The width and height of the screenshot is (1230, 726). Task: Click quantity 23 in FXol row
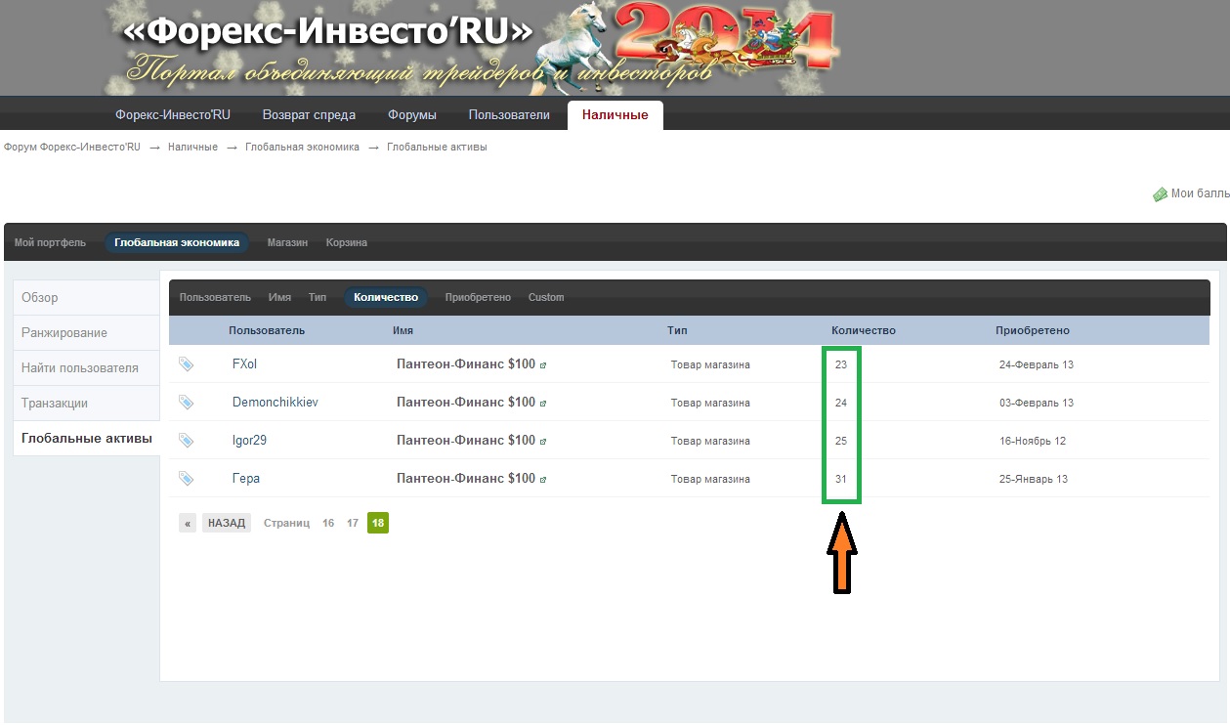[x=841, y=364]
